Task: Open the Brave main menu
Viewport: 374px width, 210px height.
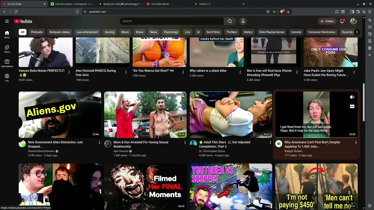Action: point(370,12)
